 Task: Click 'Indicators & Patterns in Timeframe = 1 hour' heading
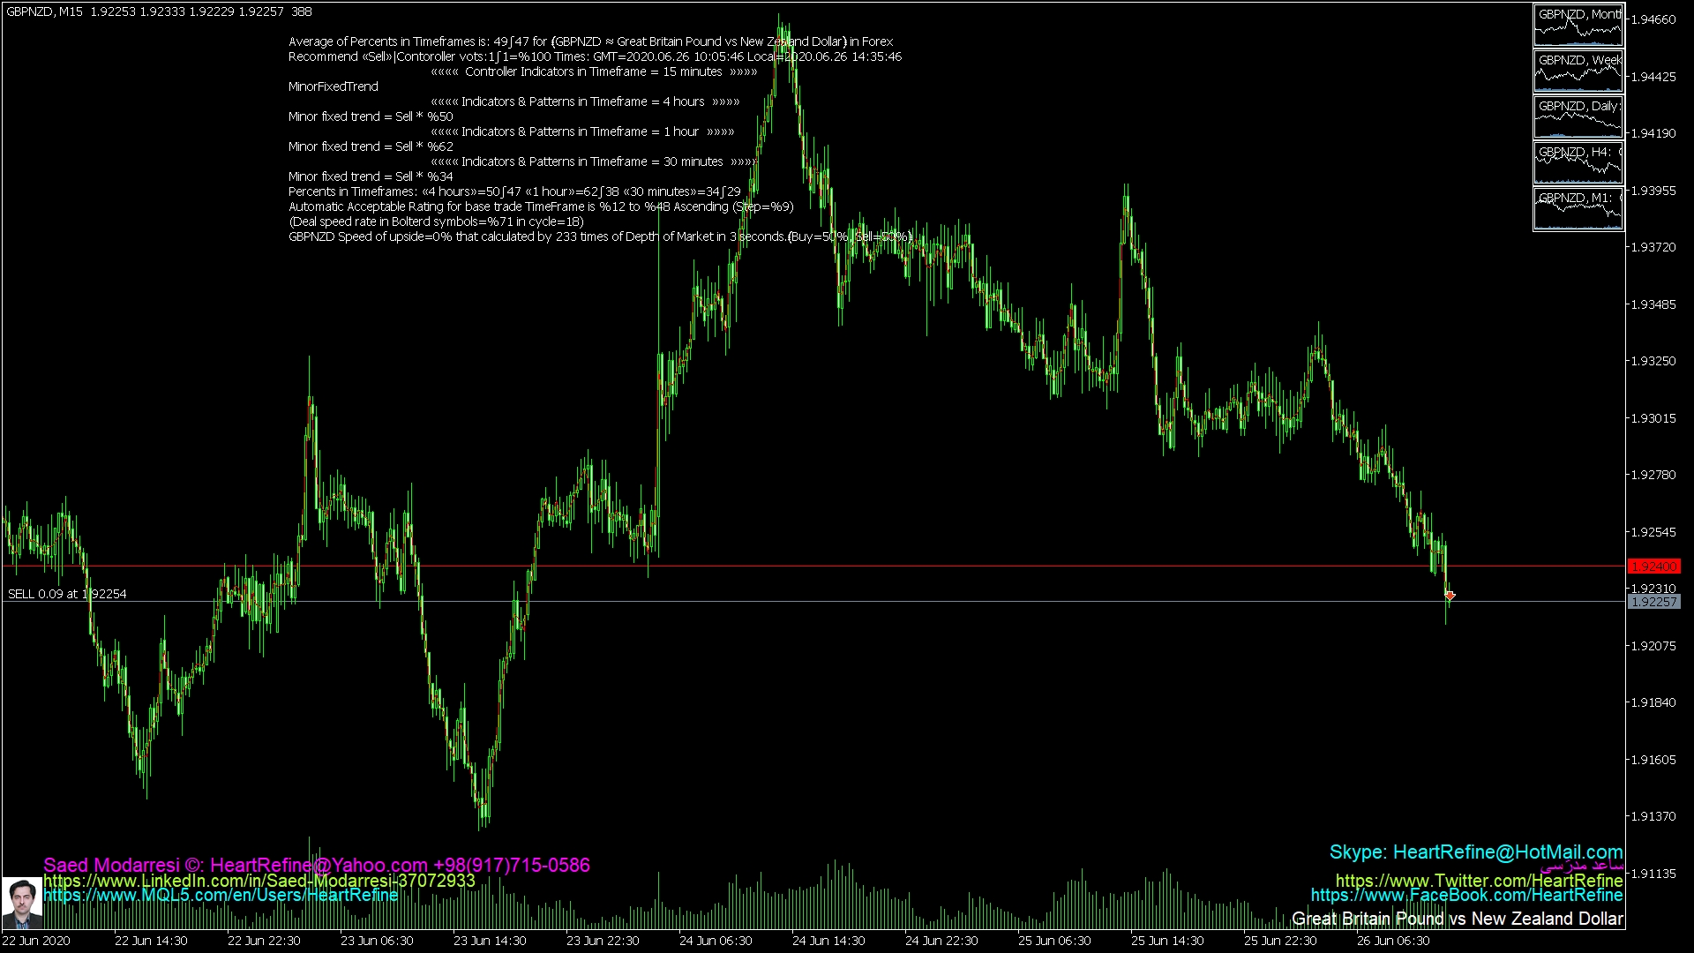(x=582, y=131)
